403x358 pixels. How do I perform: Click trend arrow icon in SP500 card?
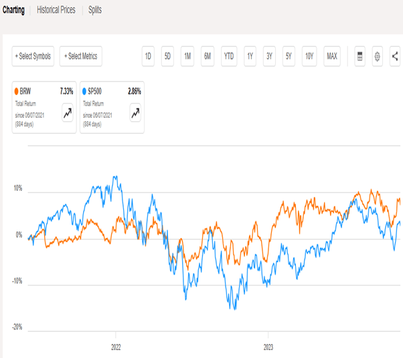[136, 113]
